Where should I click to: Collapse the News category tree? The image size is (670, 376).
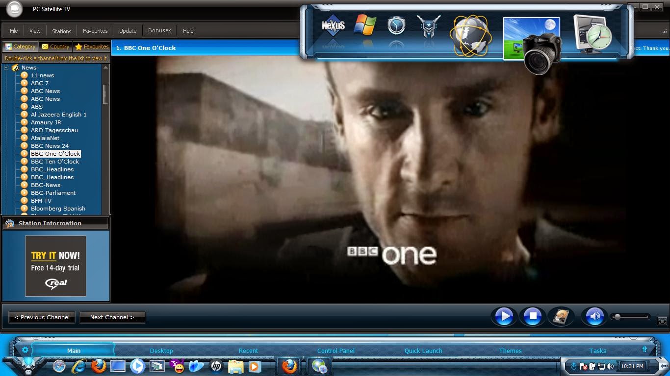click(6, 68)
